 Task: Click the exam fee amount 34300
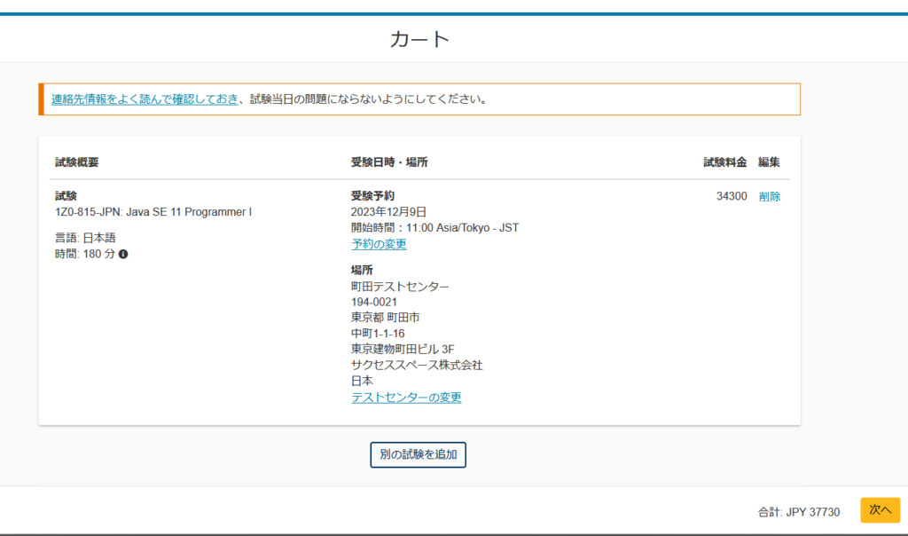pos(732,197)
